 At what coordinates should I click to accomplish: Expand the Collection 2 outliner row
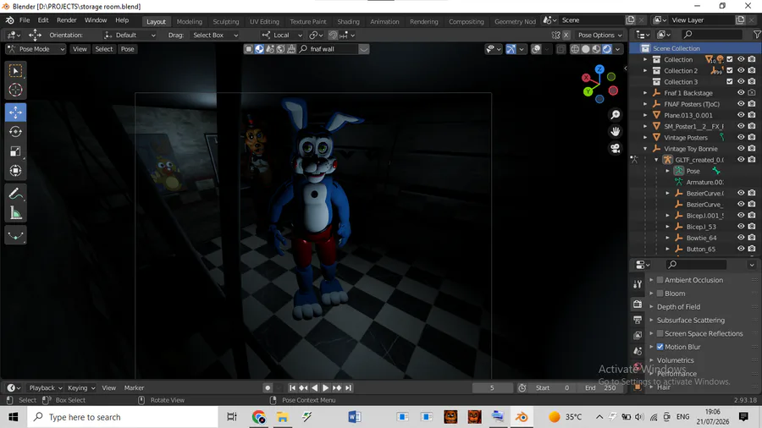pyautogui.click(x=645, y=70)
